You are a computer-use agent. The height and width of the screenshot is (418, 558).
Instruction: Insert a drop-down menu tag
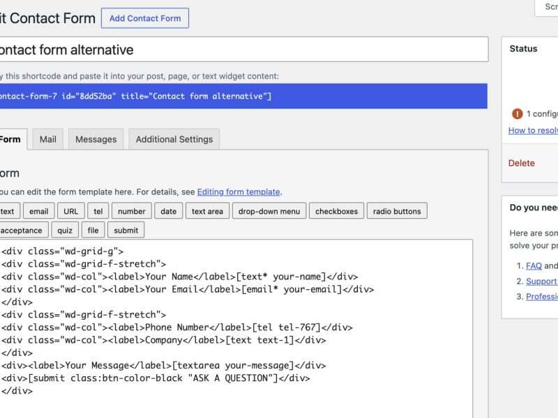tap(269, 211)
